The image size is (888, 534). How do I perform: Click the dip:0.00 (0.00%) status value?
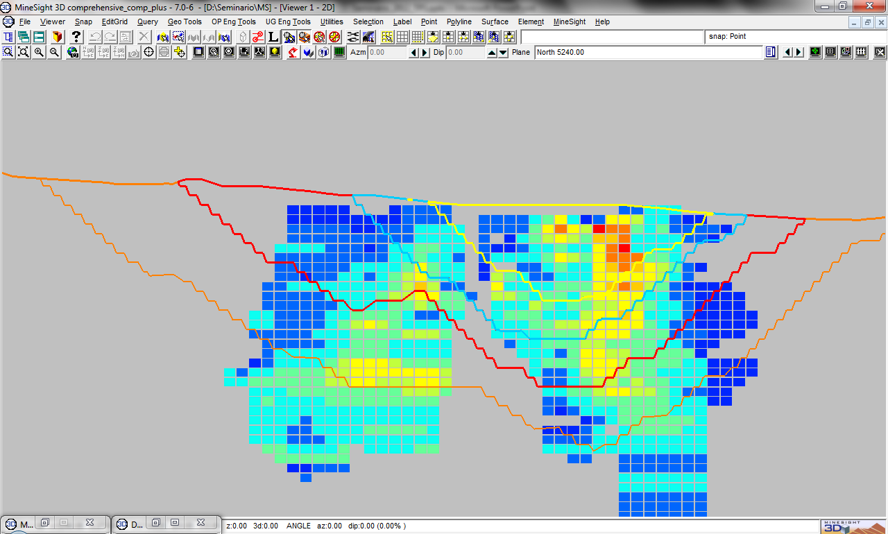(x=377, y=526)
